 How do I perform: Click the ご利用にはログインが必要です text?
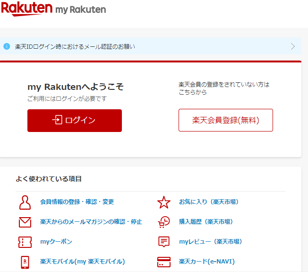67,98
